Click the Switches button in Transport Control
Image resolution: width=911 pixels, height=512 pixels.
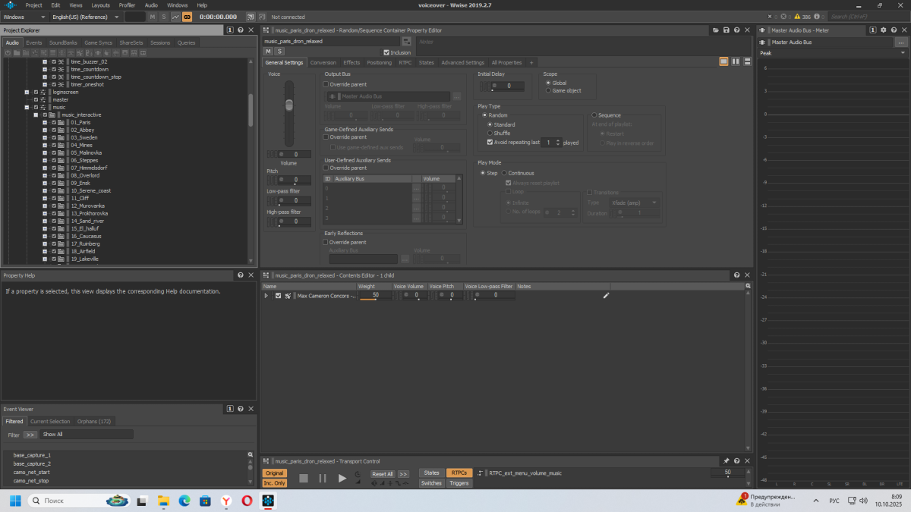pyautogui.click(x=431, y=483)
